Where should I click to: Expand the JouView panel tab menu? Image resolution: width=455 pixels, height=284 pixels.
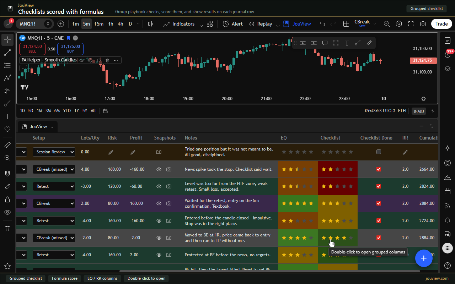tap(52, 127)
